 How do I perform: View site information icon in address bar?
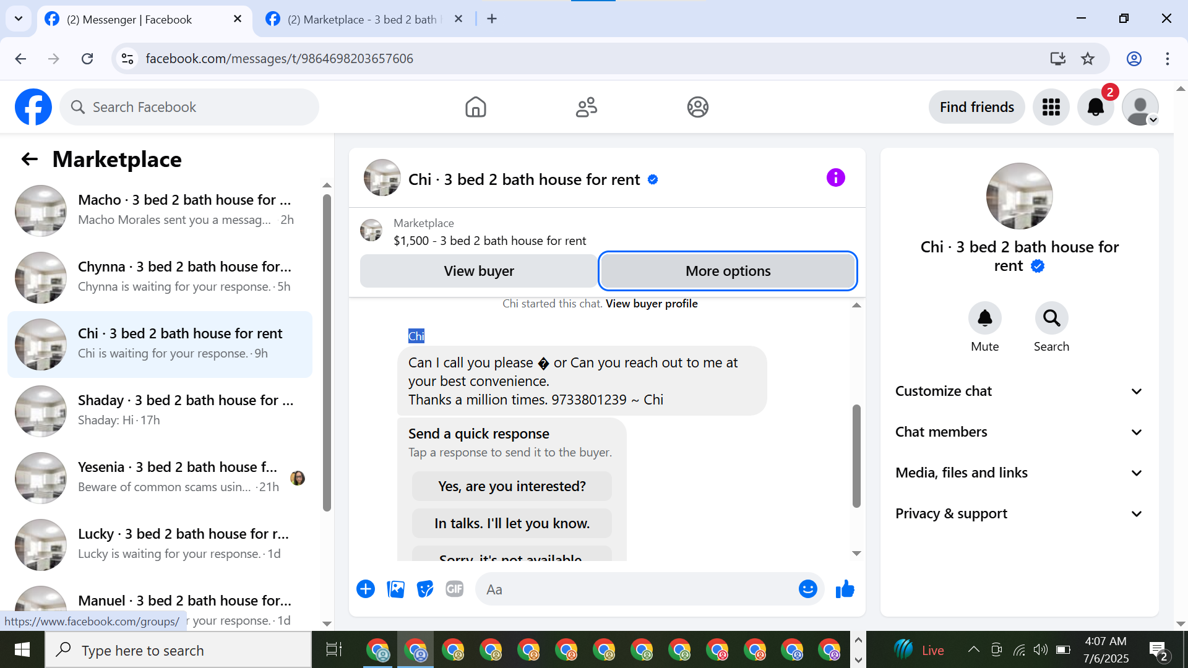[127, 59]
